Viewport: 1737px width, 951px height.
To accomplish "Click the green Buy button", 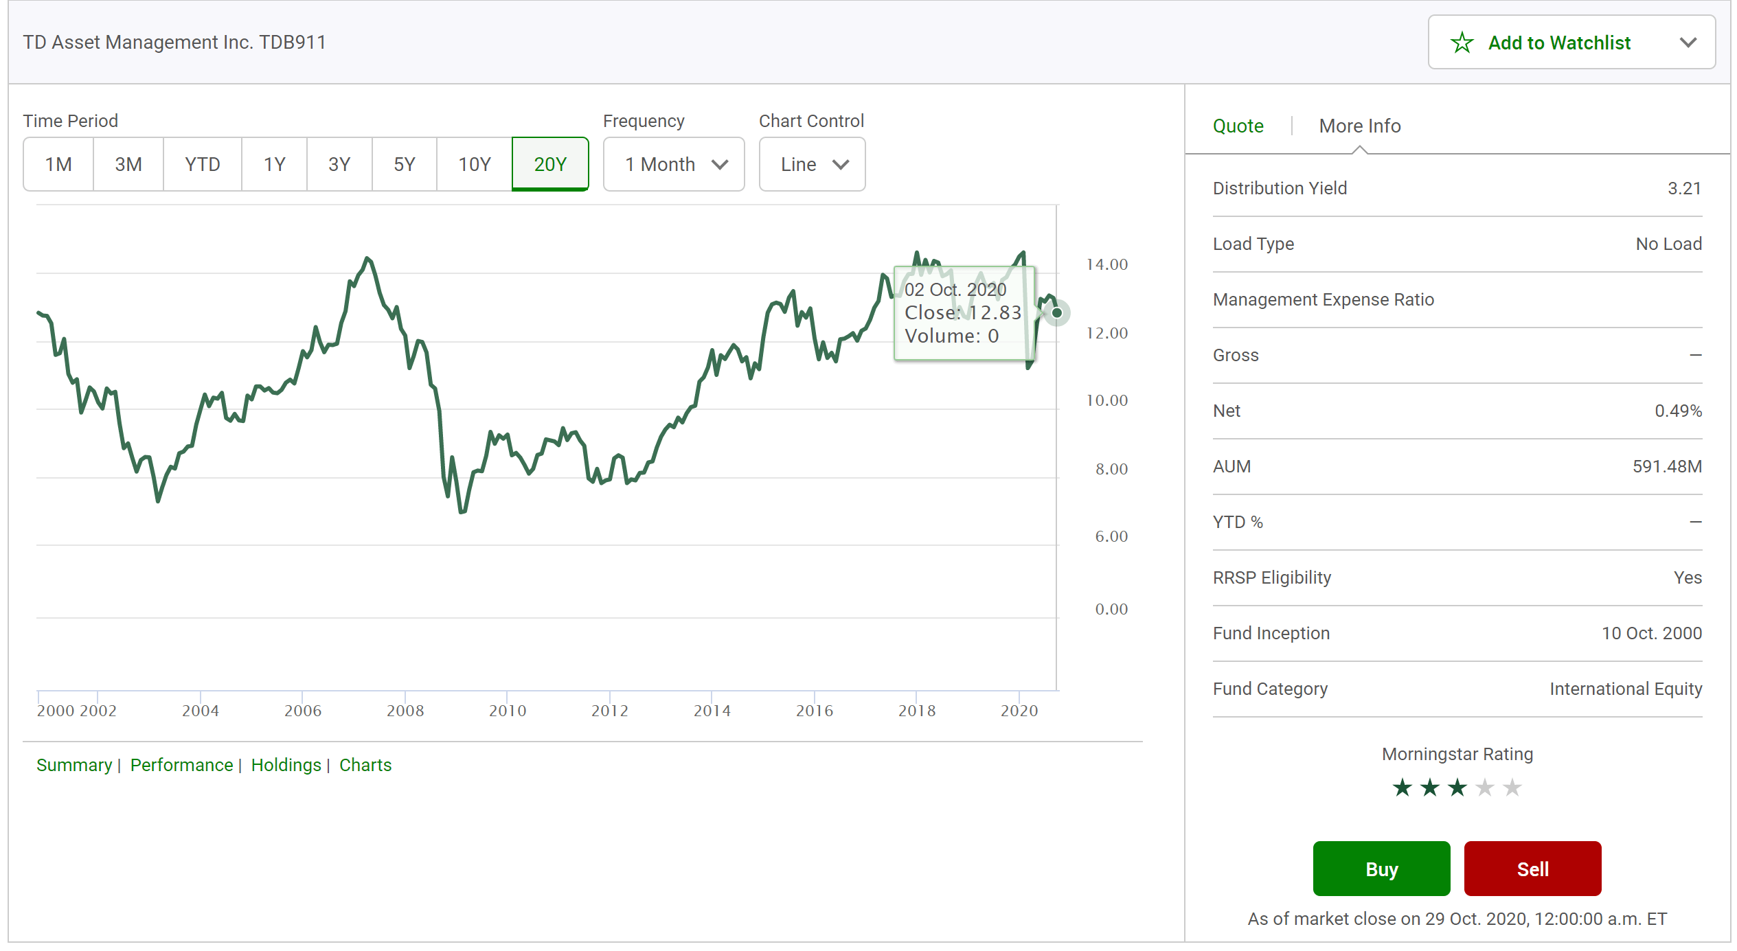I will [1381, 869].
